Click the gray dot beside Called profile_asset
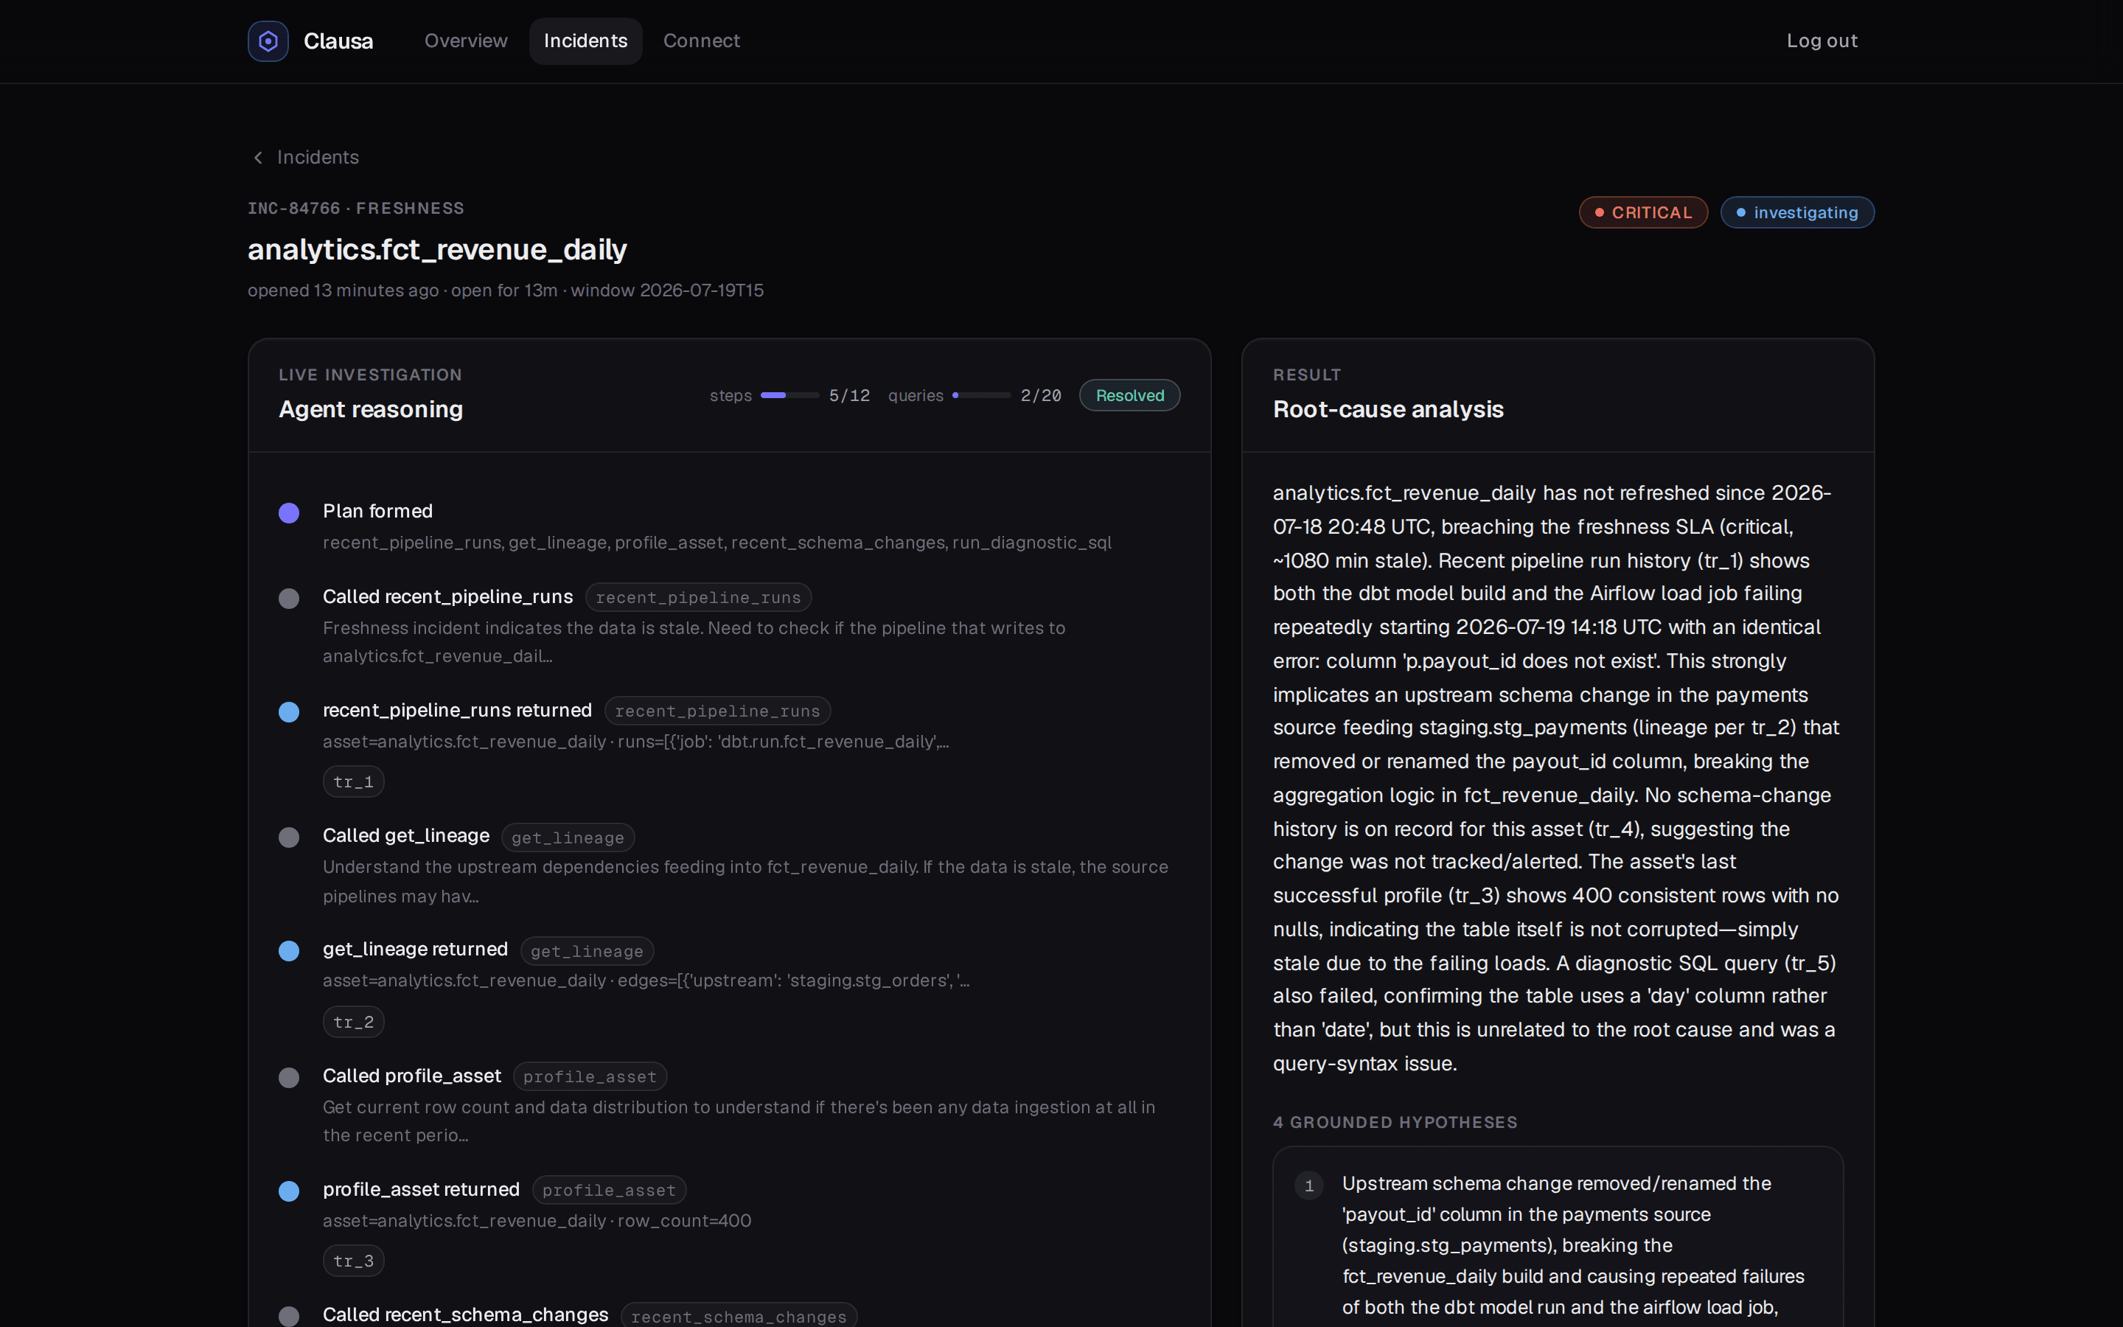 pos(289,1078)
